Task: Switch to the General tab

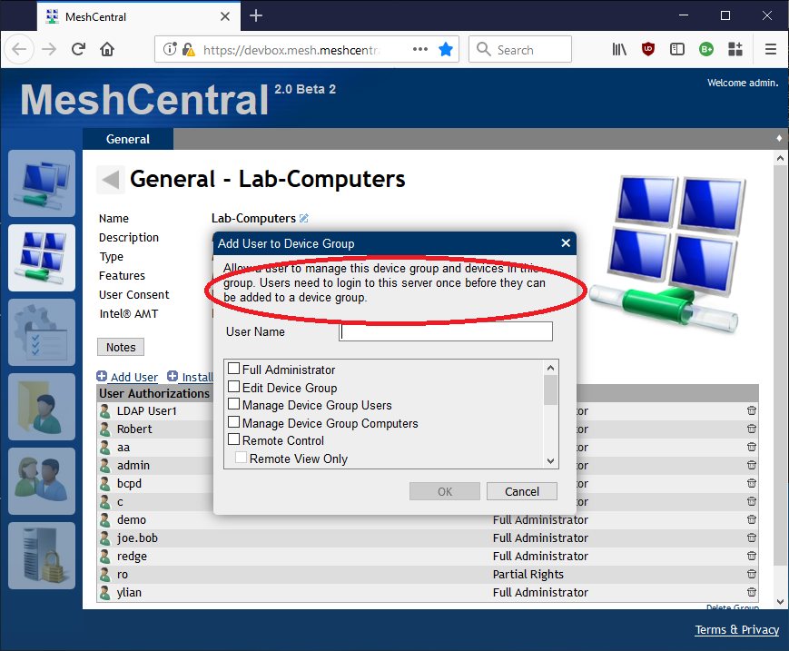Action: (x=127, y=139)
